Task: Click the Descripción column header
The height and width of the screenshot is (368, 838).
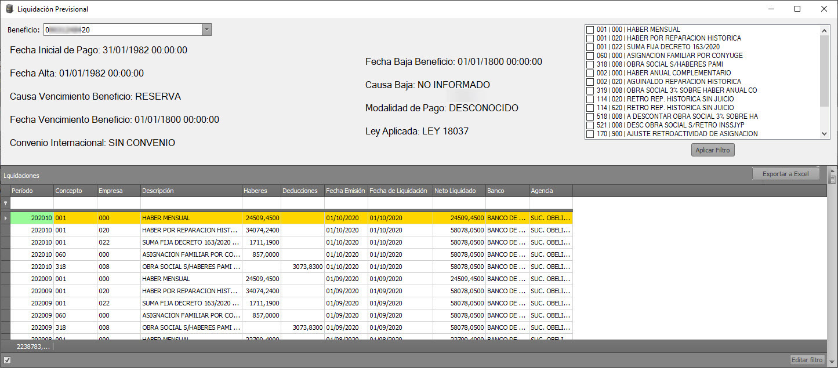Action: 191,191
